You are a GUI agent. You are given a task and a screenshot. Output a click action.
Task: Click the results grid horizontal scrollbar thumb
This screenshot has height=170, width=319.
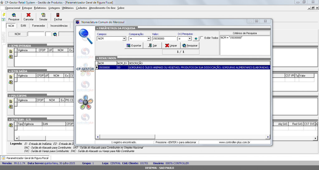click(x=127, y=137)
